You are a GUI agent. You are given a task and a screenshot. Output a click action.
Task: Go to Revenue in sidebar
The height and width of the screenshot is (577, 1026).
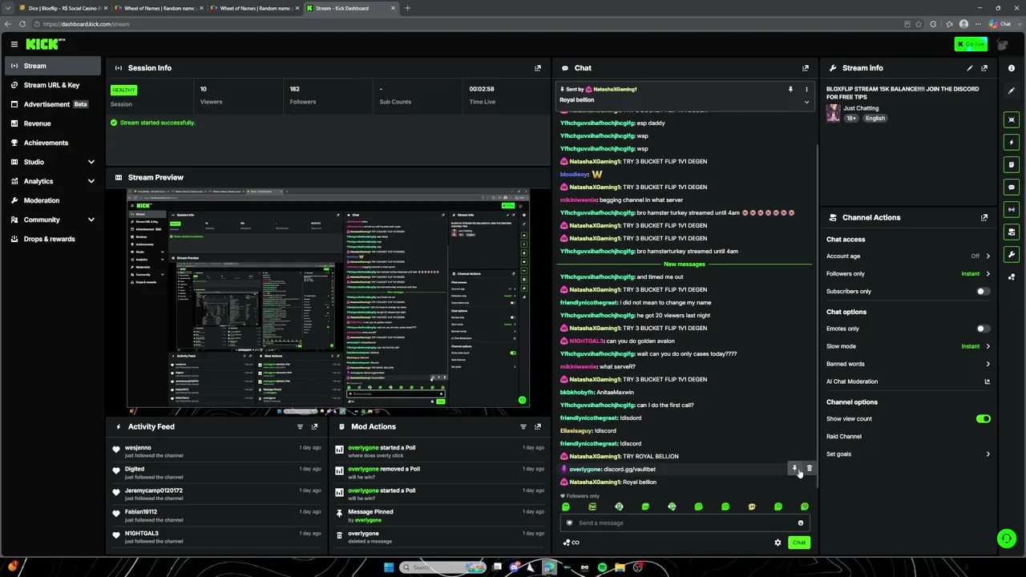(53, 123)
